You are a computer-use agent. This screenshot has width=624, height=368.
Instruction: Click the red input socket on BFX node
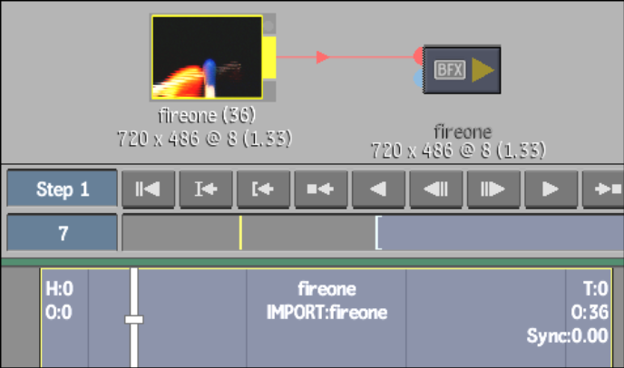(x=418, y=56)
